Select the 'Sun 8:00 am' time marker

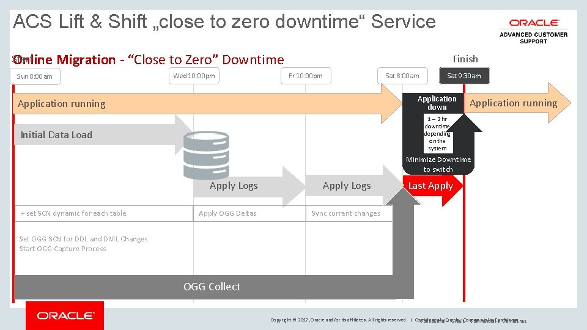click(x=35, y=76)
